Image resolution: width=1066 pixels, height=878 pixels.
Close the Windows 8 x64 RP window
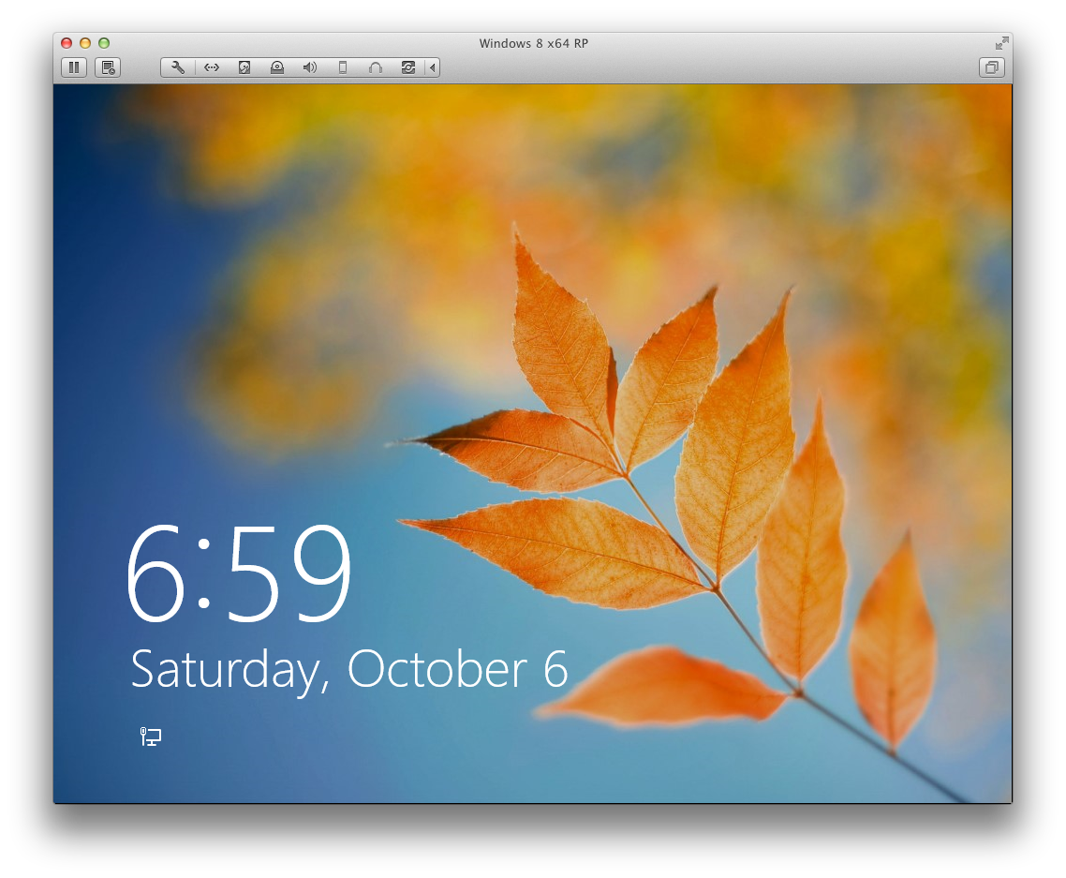(67, 43)
